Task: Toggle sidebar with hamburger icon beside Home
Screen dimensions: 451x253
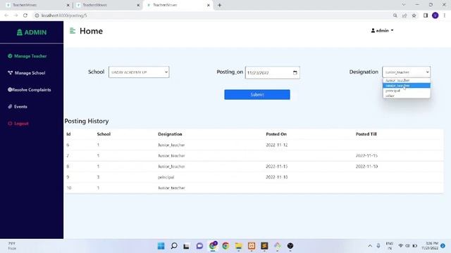Action: pyautogui.click(x=72, y=31)
